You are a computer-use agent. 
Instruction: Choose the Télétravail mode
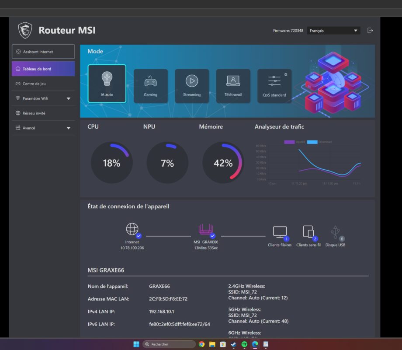pyautogui.click(x=233, y=86)
